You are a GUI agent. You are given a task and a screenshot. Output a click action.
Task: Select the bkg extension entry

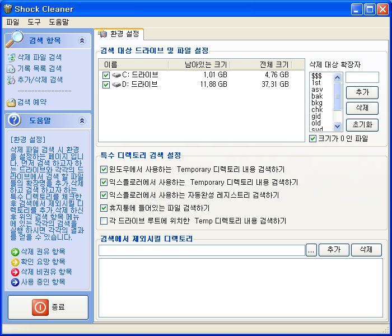[x=321, y=102]
